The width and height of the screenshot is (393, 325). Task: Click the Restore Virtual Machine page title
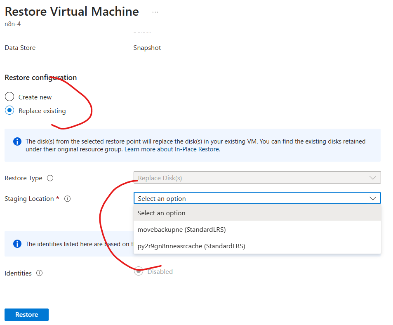(x=72, y=12)
